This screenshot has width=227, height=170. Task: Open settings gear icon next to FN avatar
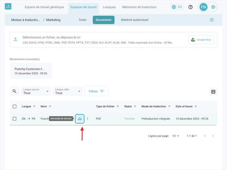coord(213,7)
